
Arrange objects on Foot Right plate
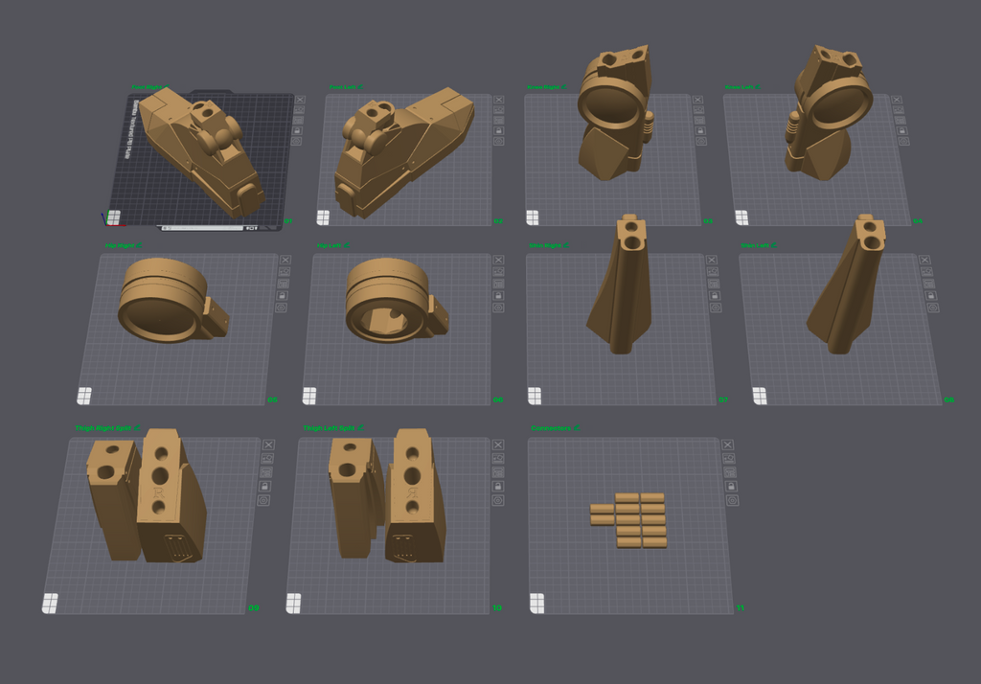pyautogui.click(x=299, y=120)
